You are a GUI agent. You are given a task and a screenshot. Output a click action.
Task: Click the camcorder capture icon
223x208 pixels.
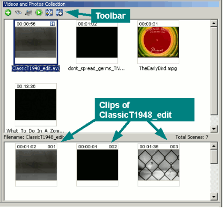[28, 13]
